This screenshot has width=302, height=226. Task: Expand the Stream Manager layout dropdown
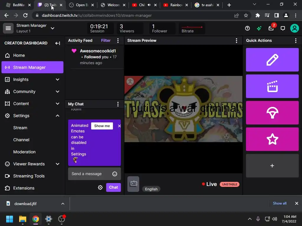click(52, 28)
